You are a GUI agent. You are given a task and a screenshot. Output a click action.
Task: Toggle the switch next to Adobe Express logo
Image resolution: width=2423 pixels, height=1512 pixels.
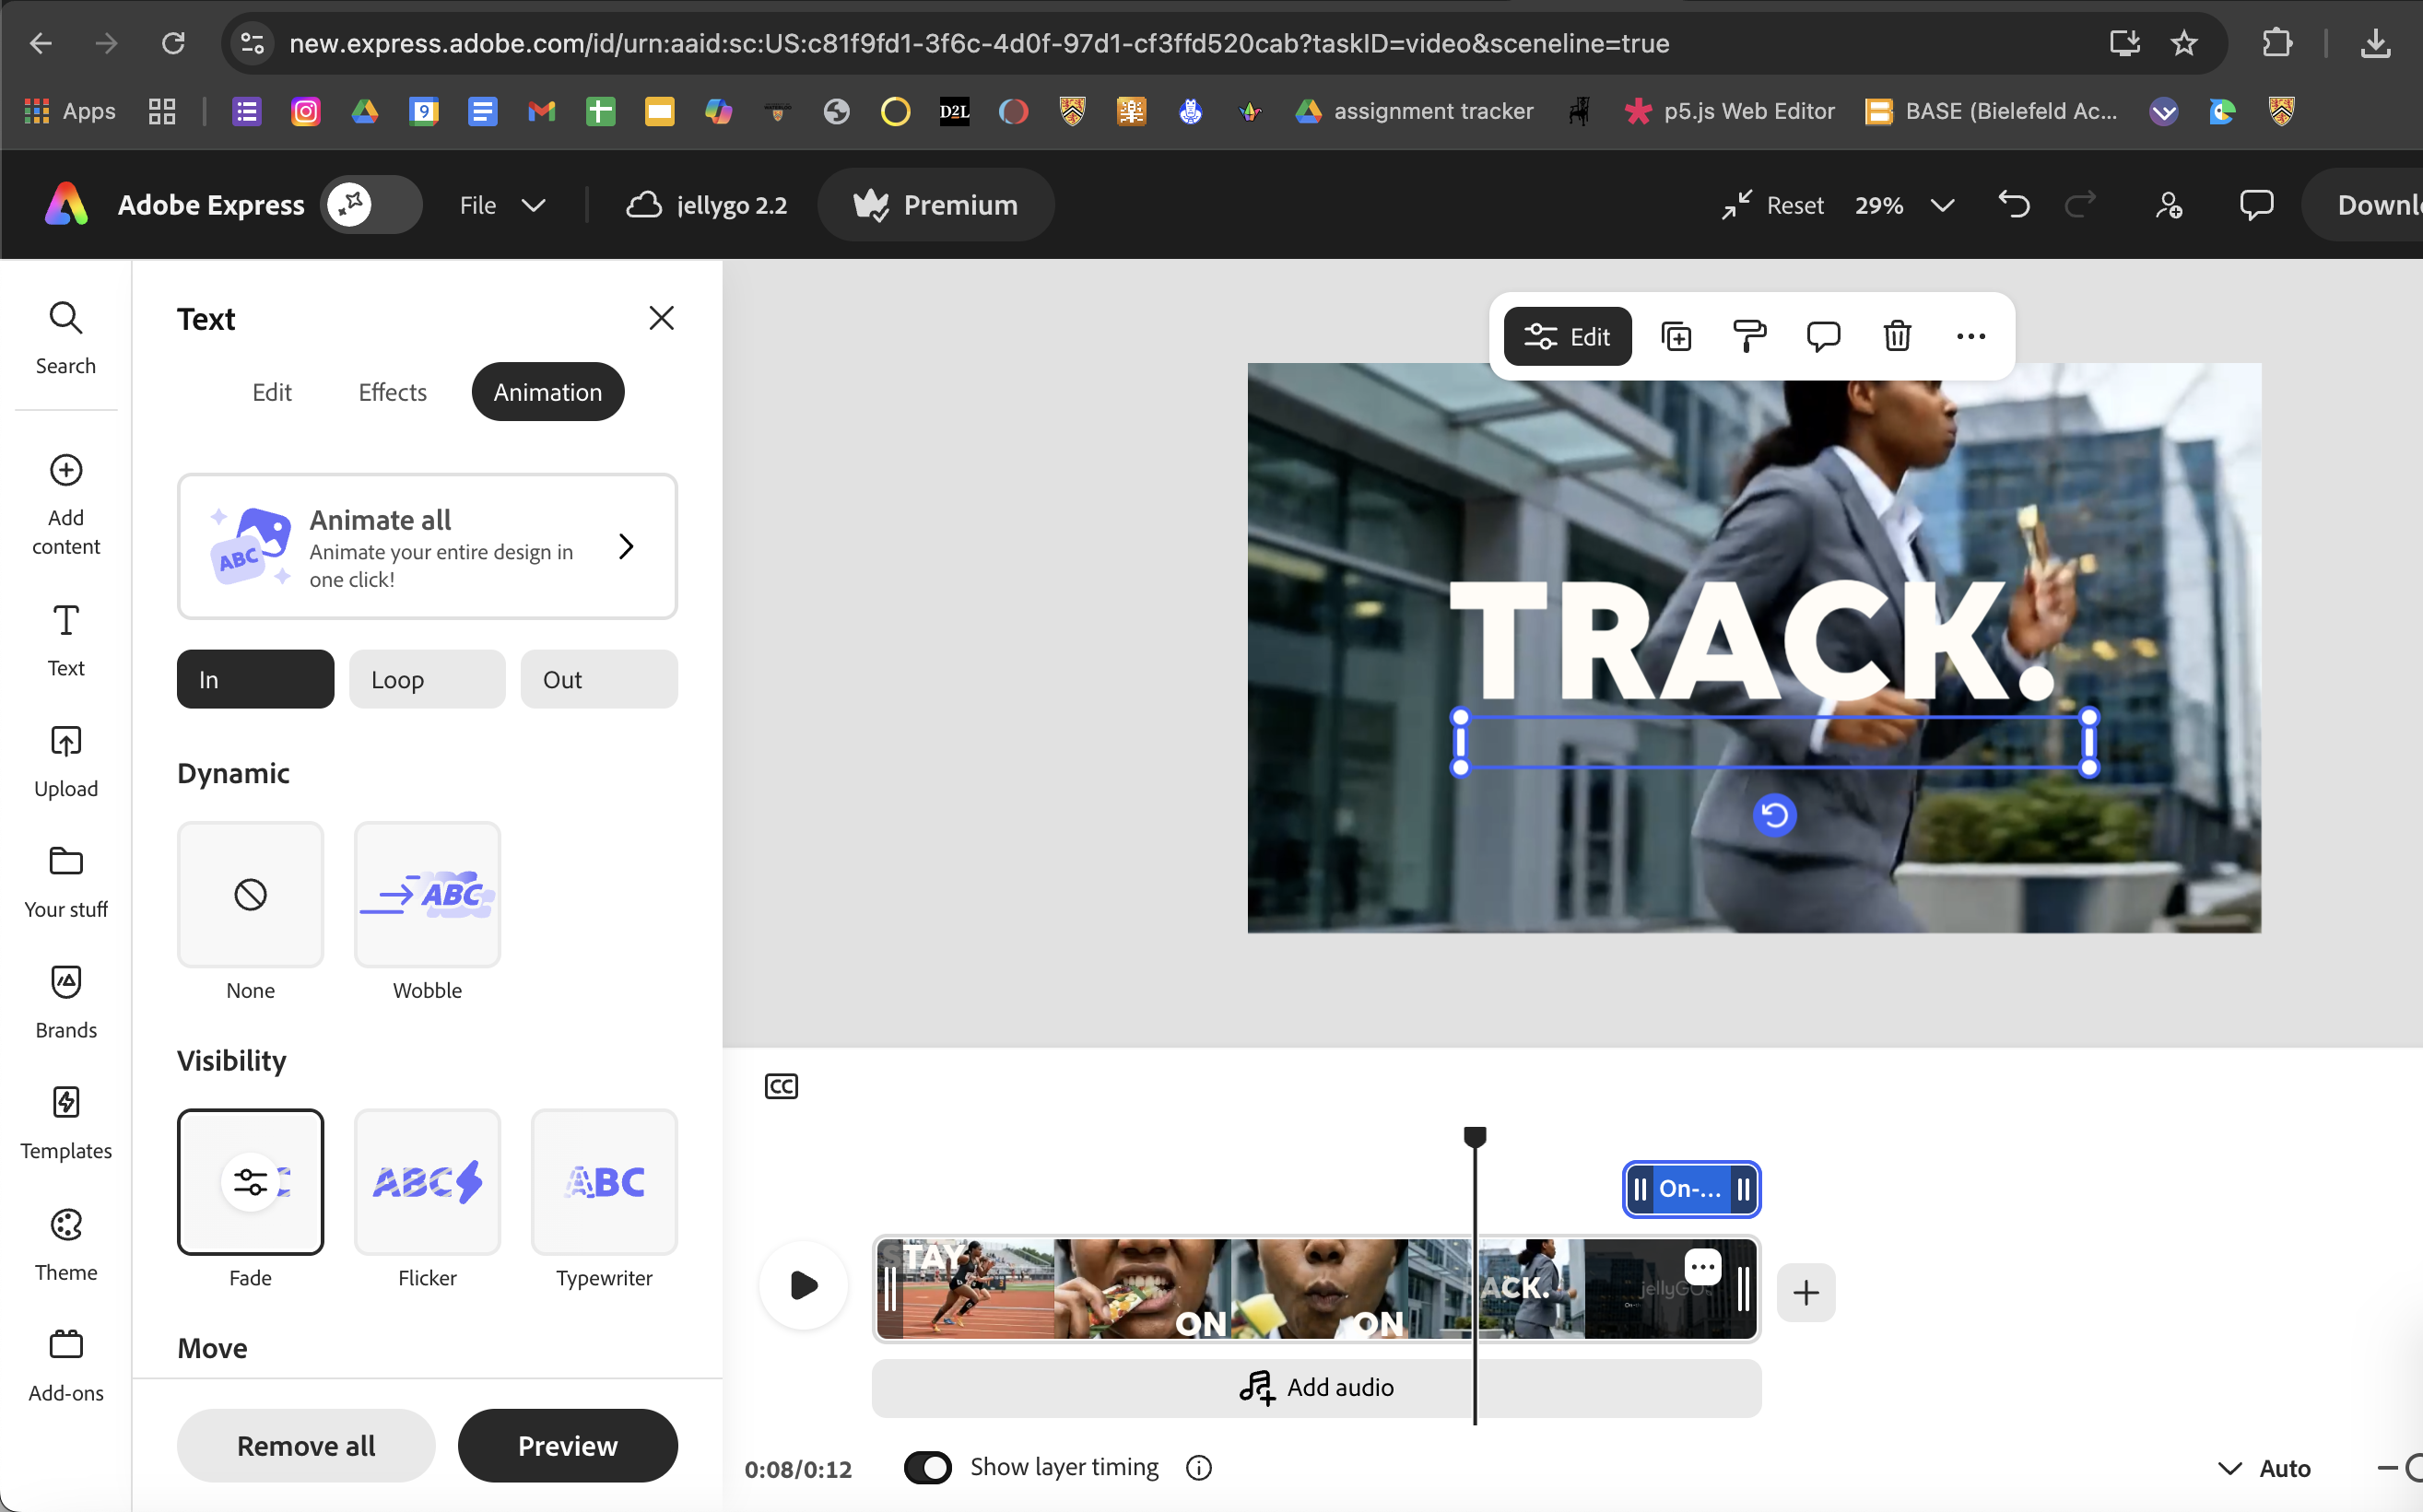371,205
